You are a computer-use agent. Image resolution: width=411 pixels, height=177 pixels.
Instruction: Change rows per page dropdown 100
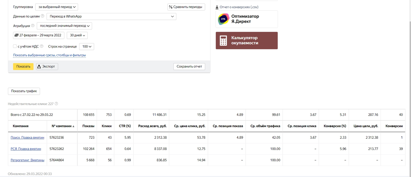click(x=87, y=46)
